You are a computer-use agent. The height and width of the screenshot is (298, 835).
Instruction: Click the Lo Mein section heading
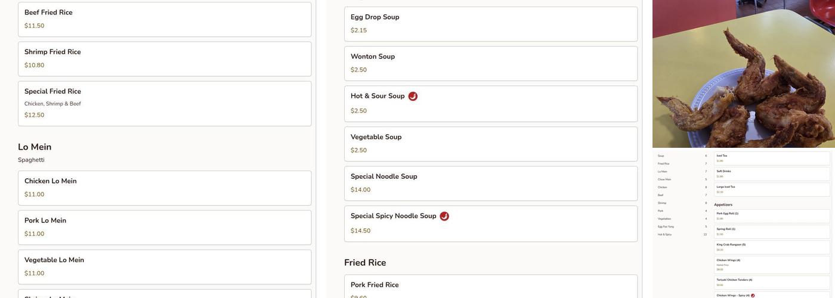[x=35, y=147]
